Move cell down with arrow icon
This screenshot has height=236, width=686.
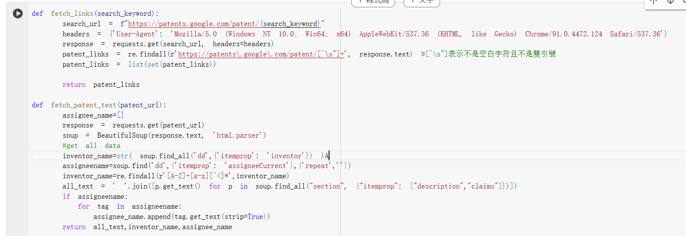[x=671, y=2]
